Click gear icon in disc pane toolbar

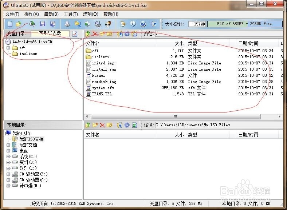[x=127, y=33]
